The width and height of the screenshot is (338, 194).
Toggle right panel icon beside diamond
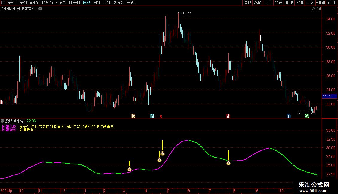pos(319,9)
